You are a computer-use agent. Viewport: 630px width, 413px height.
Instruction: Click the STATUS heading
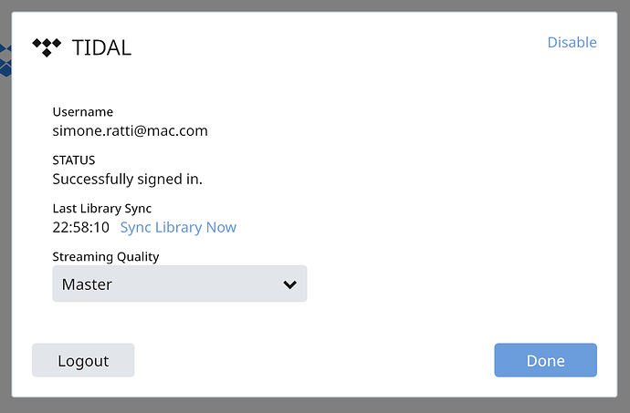pos(74,160)
